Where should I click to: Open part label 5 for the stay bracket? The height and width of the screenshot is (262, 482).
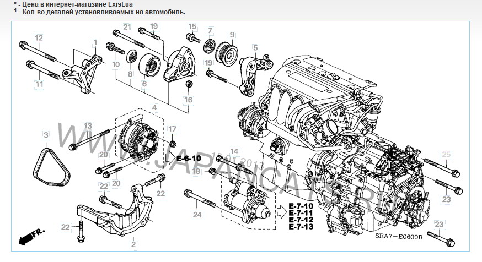tap(255, 48)
